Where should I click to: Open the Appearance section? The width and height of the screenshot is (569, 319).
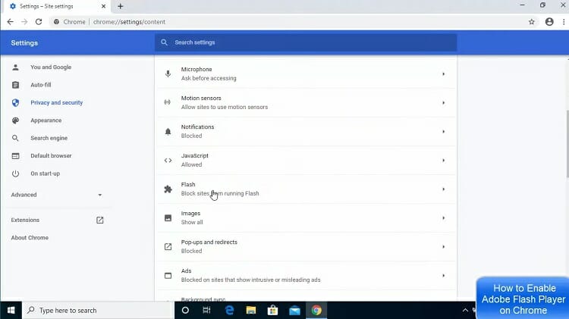click(46, 120)
